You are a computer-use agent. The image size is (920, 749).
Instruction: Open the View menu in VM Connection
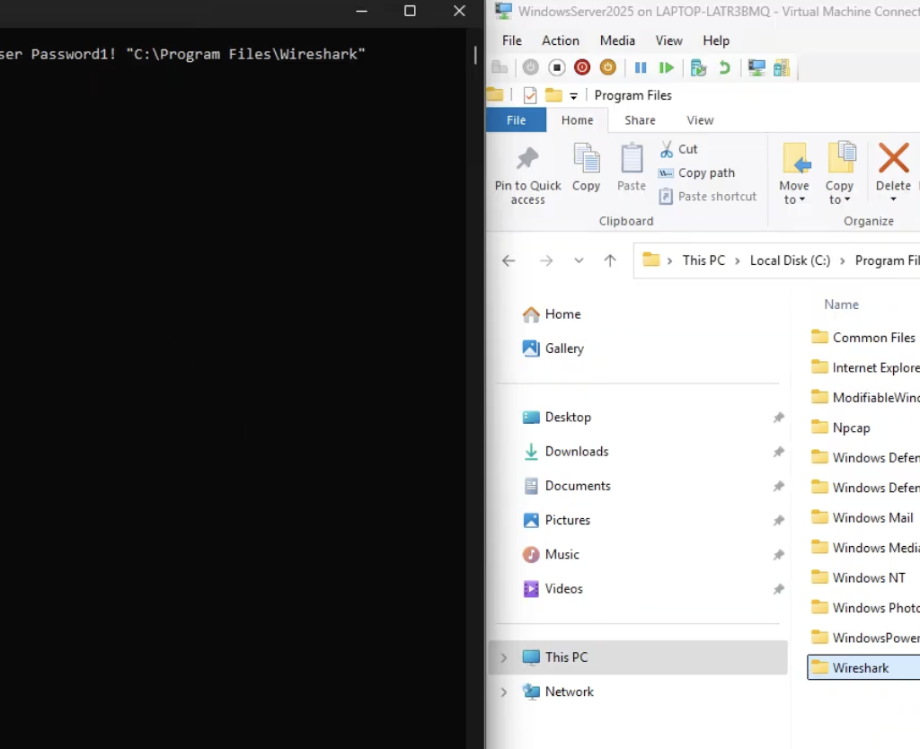(x=668, y=40)
